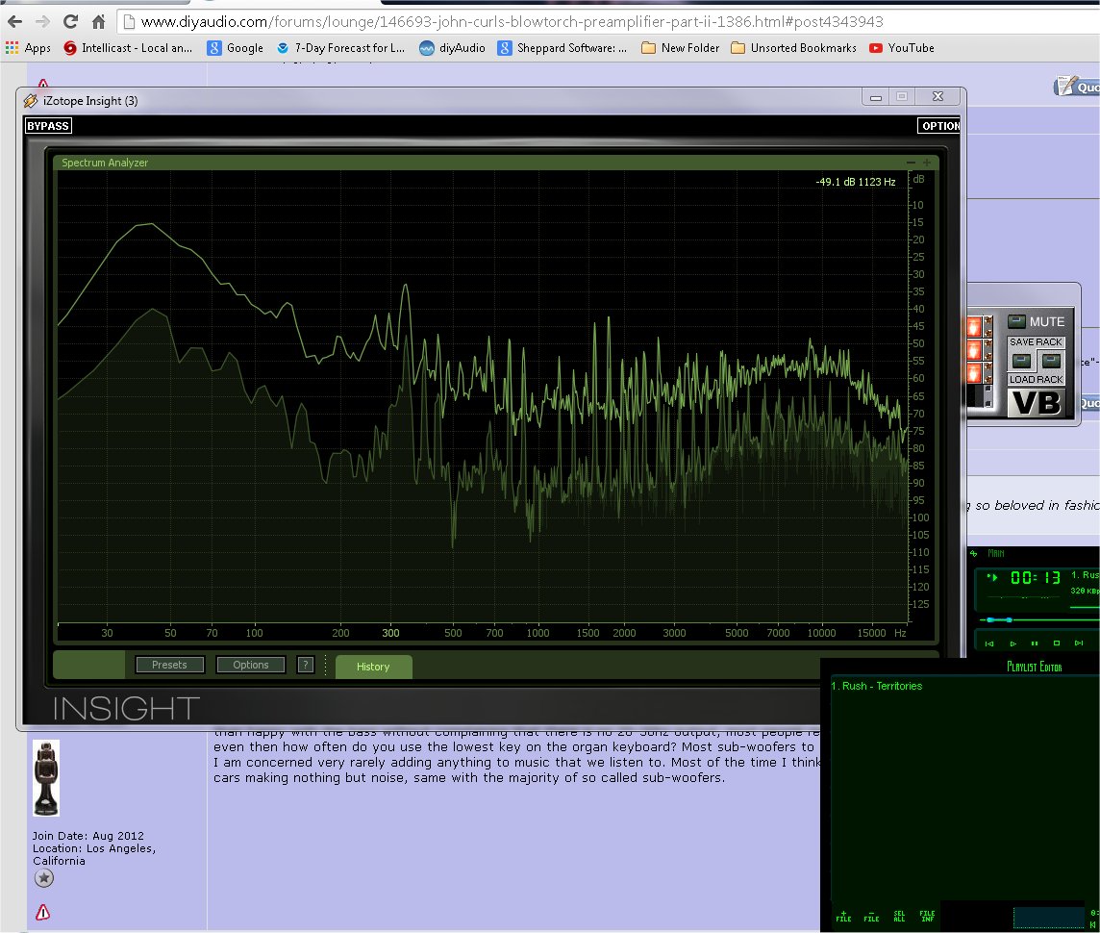The height and width of the screenshot is (933, 1100).
Task: Click the FILE INF button in playlist
Action: pos(928,916)
